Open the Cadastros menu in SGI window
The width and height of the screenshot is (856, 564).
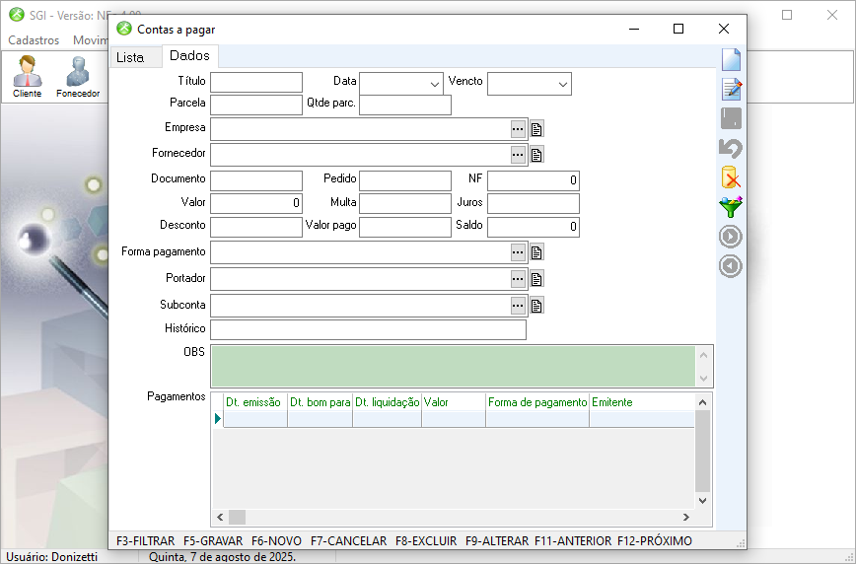(x=34, y=40)
